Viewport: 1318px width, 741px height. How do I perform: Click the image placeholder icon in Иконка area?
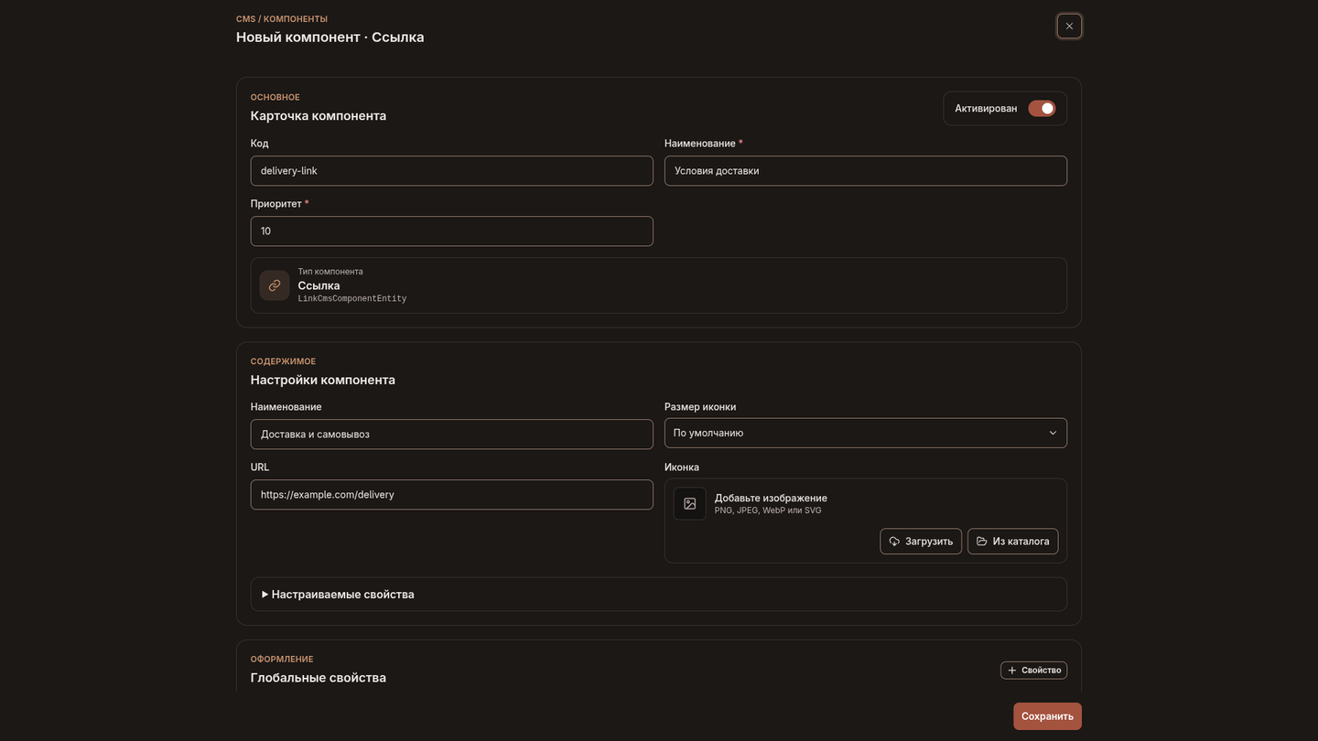[690, 503]
